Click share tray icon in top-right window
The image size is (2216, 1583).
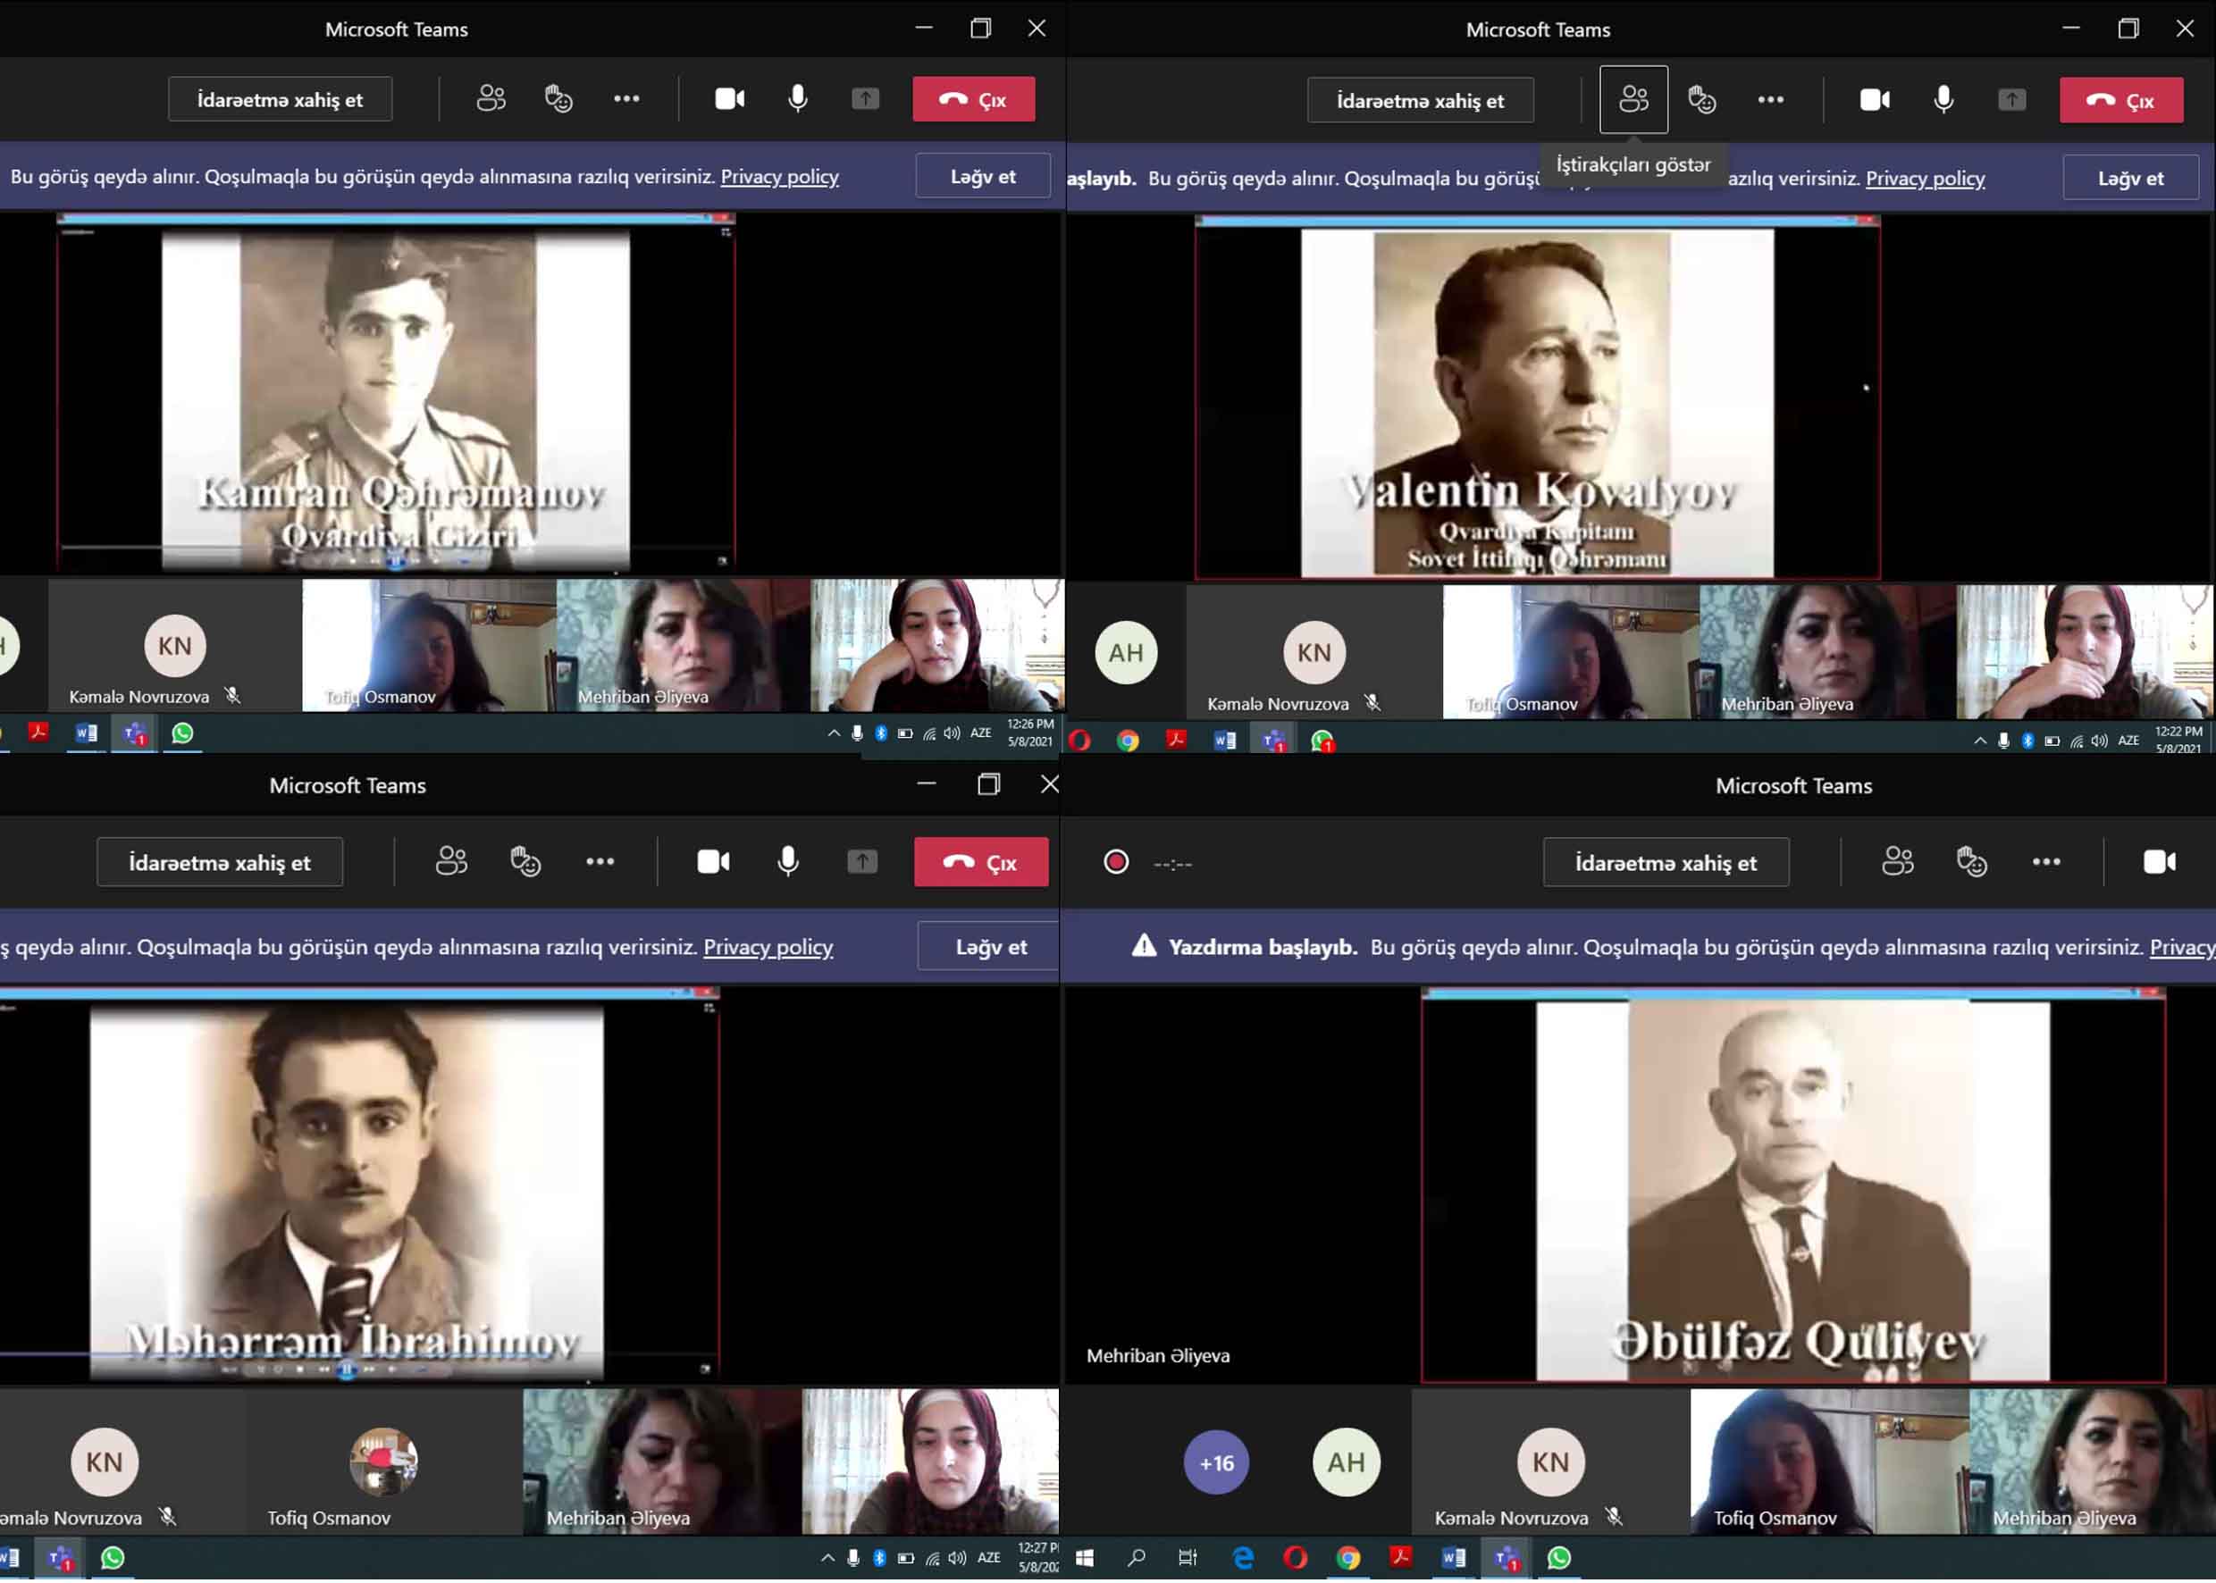point(2011,99)
